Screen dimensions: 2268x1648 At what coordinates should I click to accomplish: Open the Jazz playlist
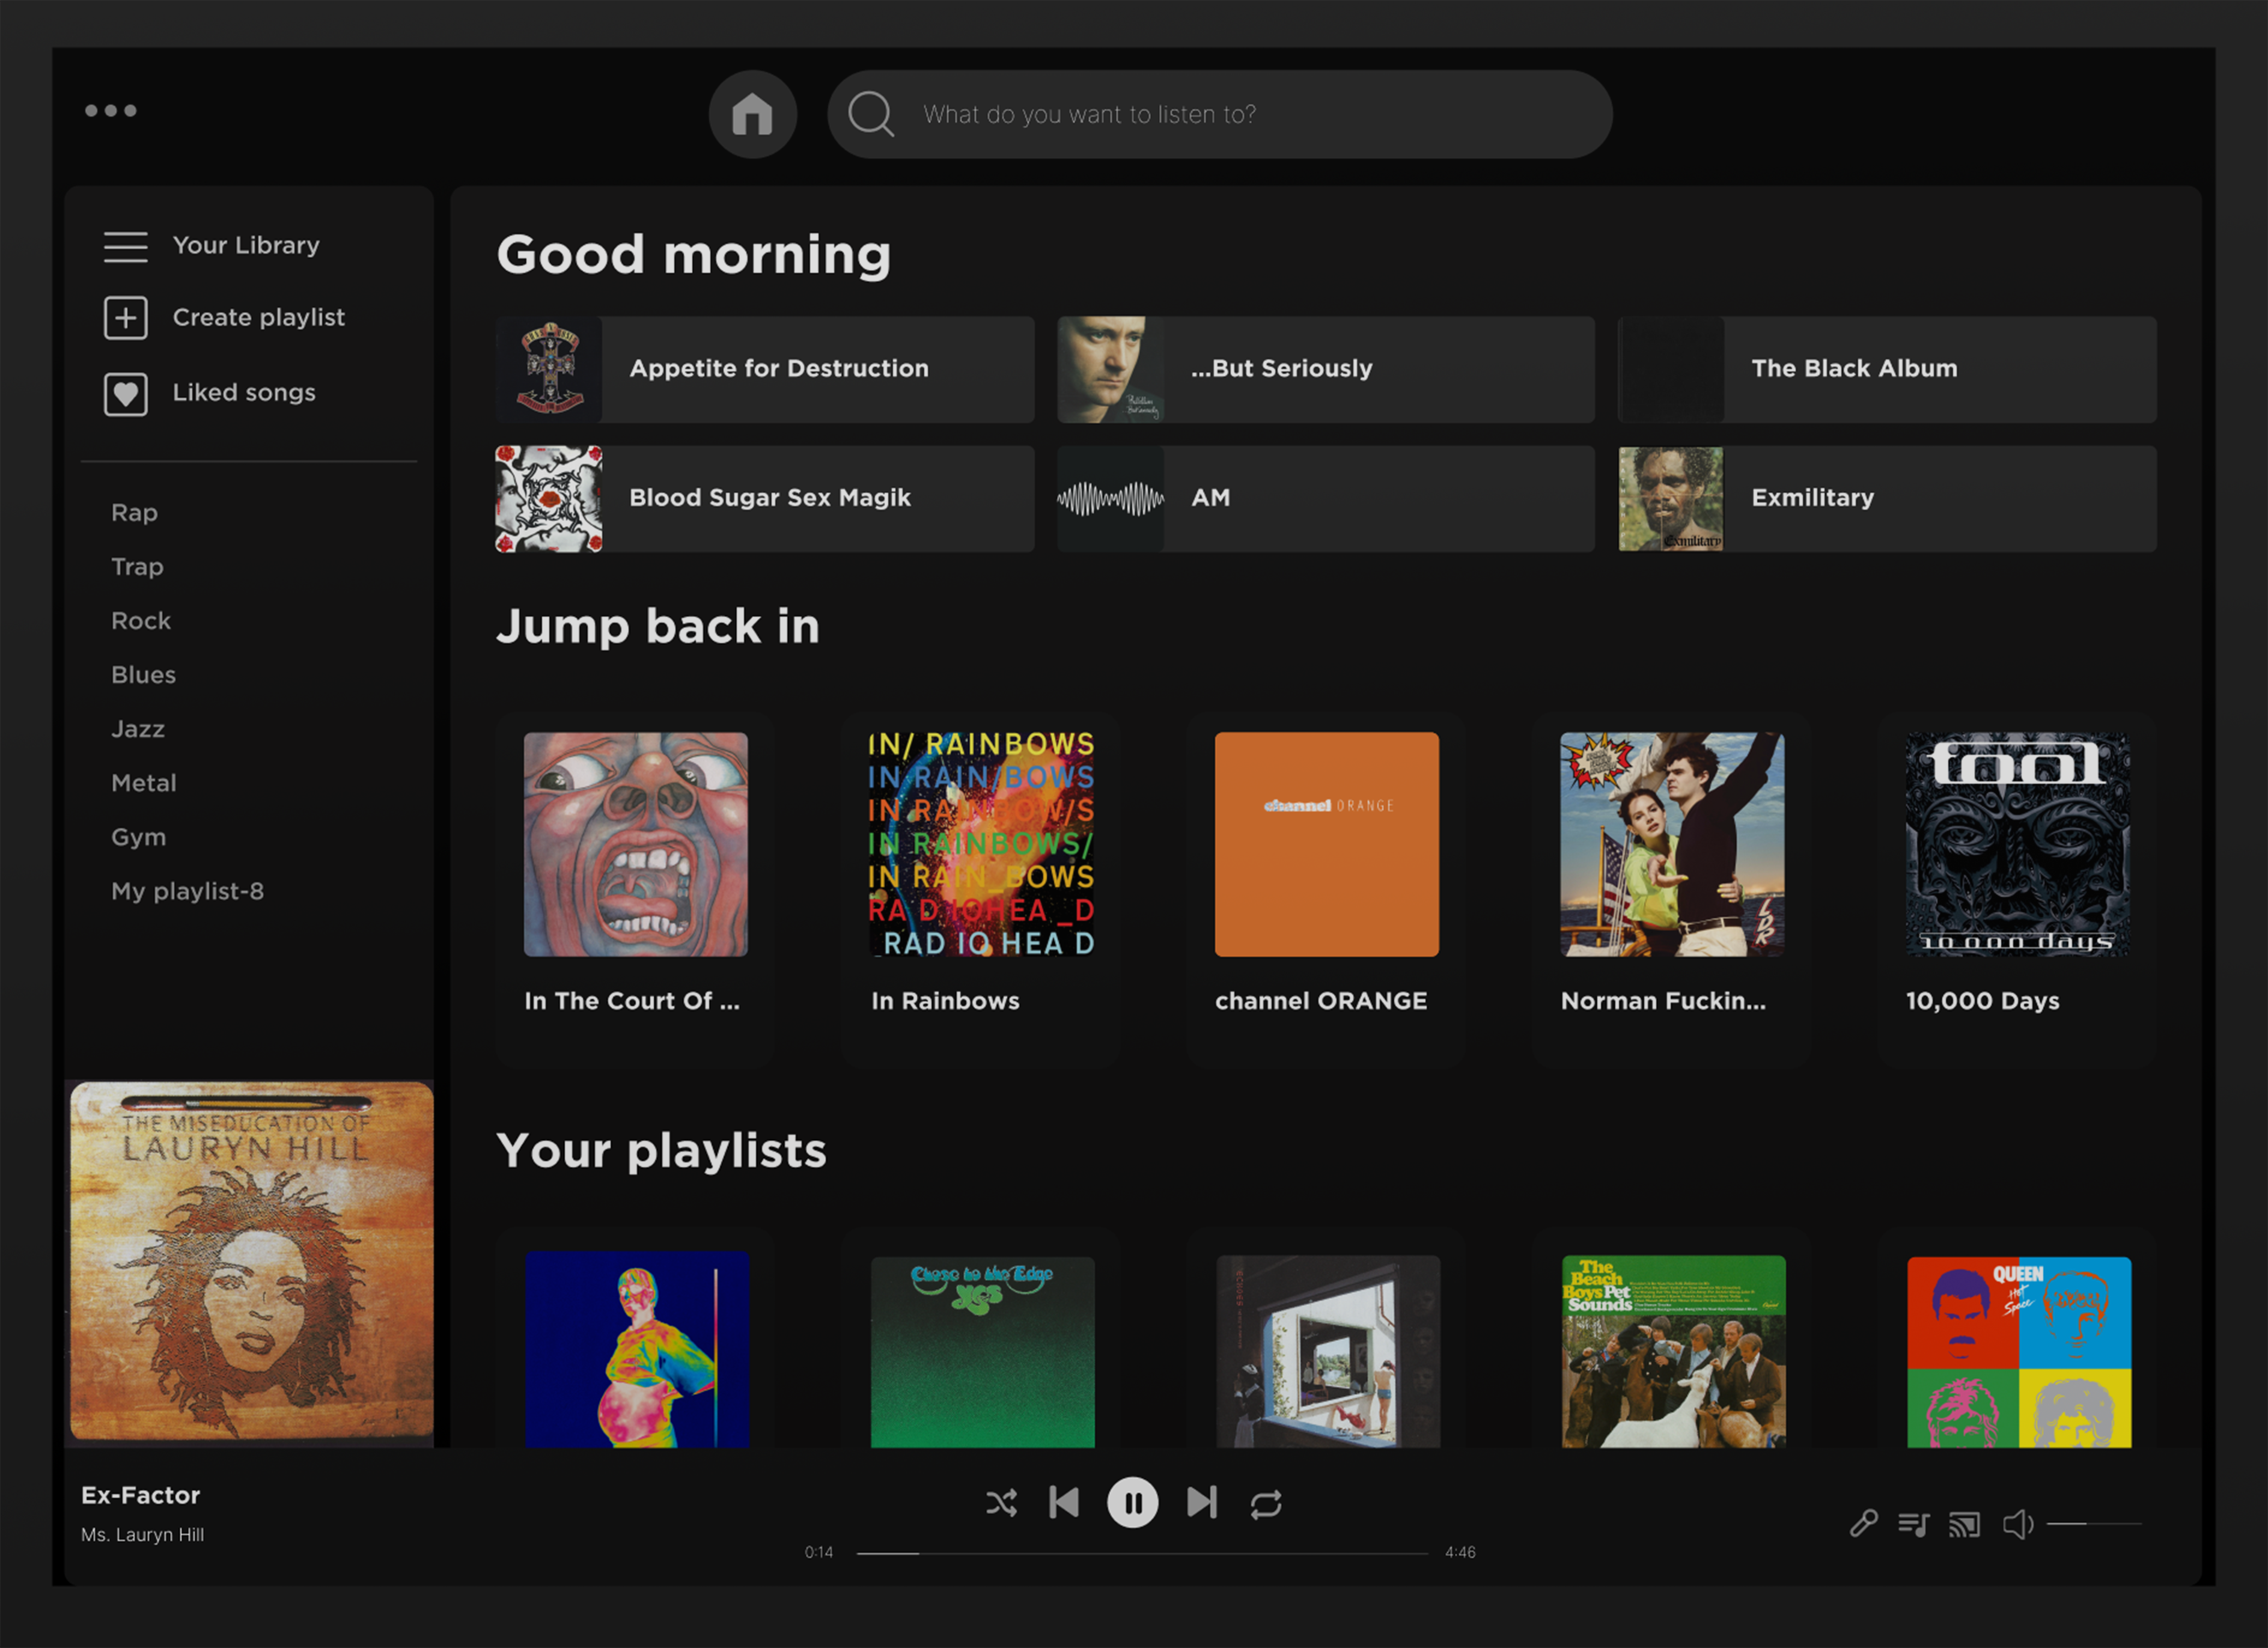138,729
